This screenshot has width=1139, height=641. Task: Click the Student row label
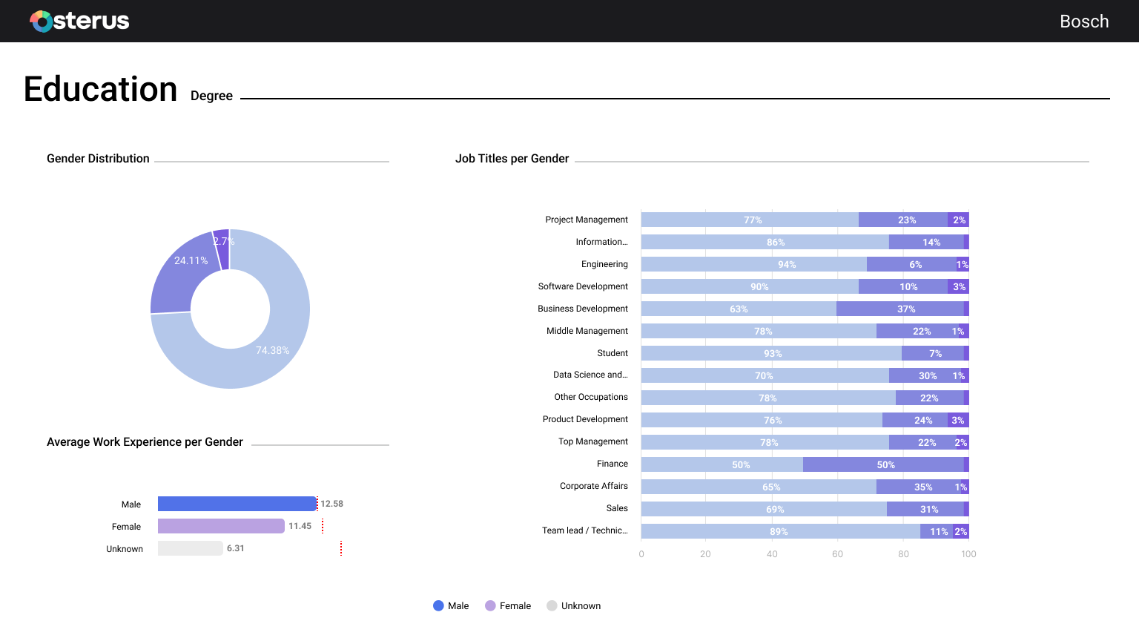(x=613, y=353)
